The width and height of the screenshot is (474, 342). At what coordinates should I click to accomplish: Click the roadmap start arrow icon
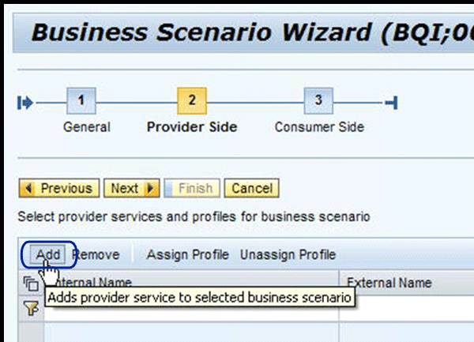coord(25,102)
